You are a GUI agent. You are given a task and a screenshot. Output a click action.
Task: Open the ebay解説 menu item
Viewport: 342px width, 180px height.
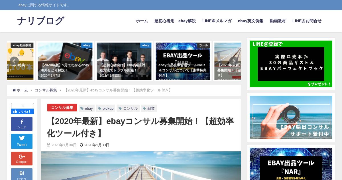coord(187,21)
